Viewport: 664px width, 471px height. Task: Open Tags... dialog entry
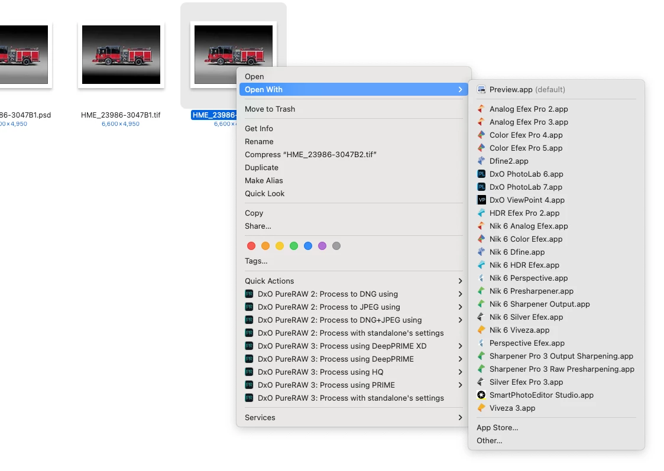pos(354,261)
